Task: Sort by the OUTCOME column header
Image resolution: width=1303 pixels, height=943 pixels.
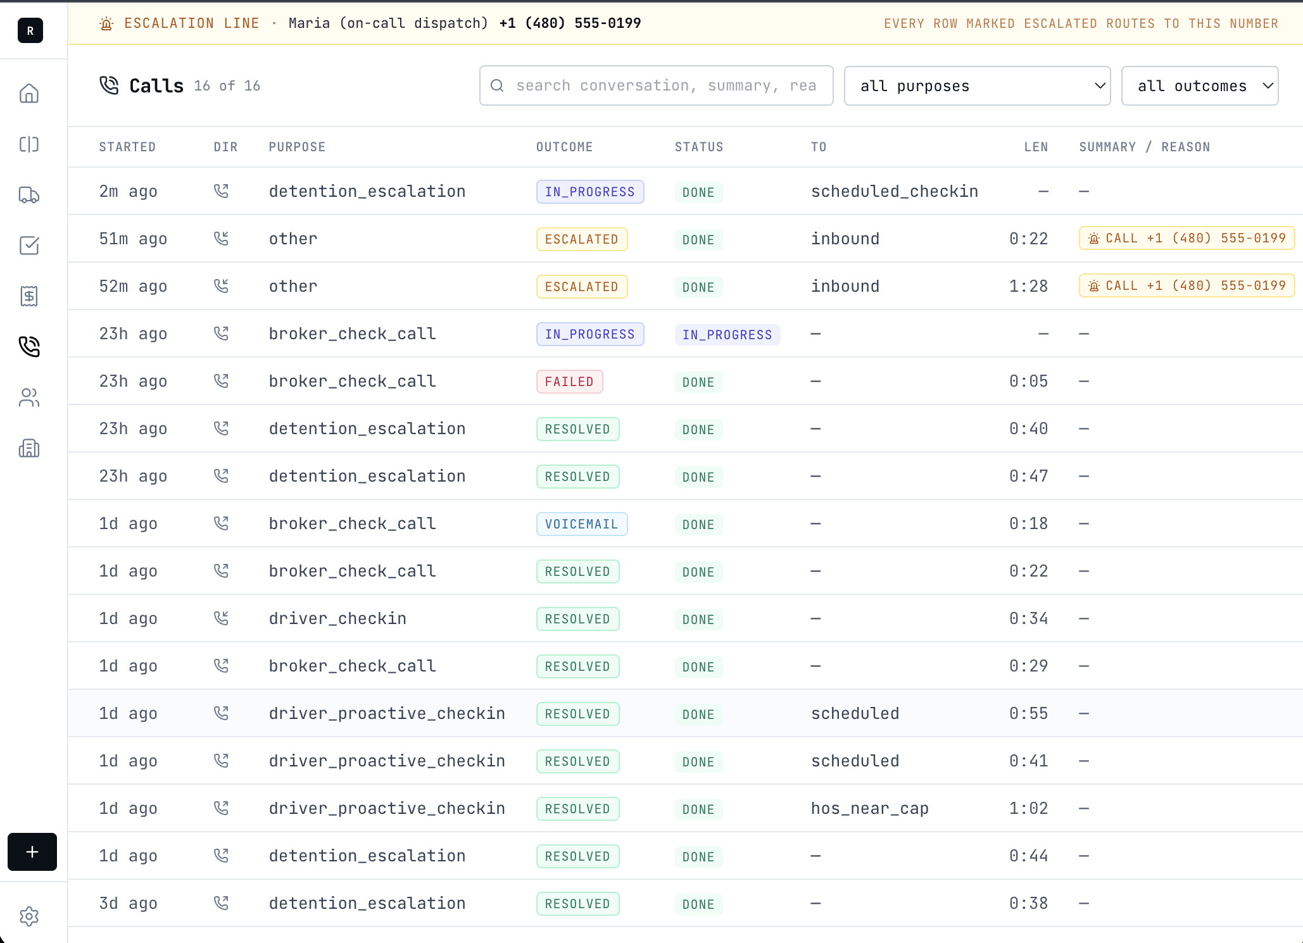Action: click(x=564, y=147)
